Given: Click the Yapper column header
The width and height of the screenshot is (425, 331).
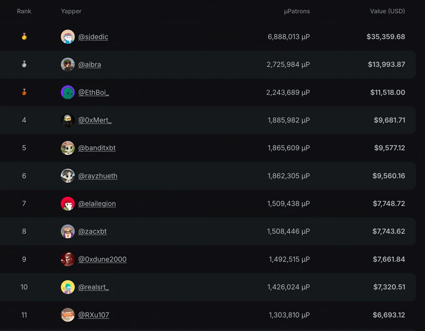Looking at the screenshot, I should coord(71,11).
